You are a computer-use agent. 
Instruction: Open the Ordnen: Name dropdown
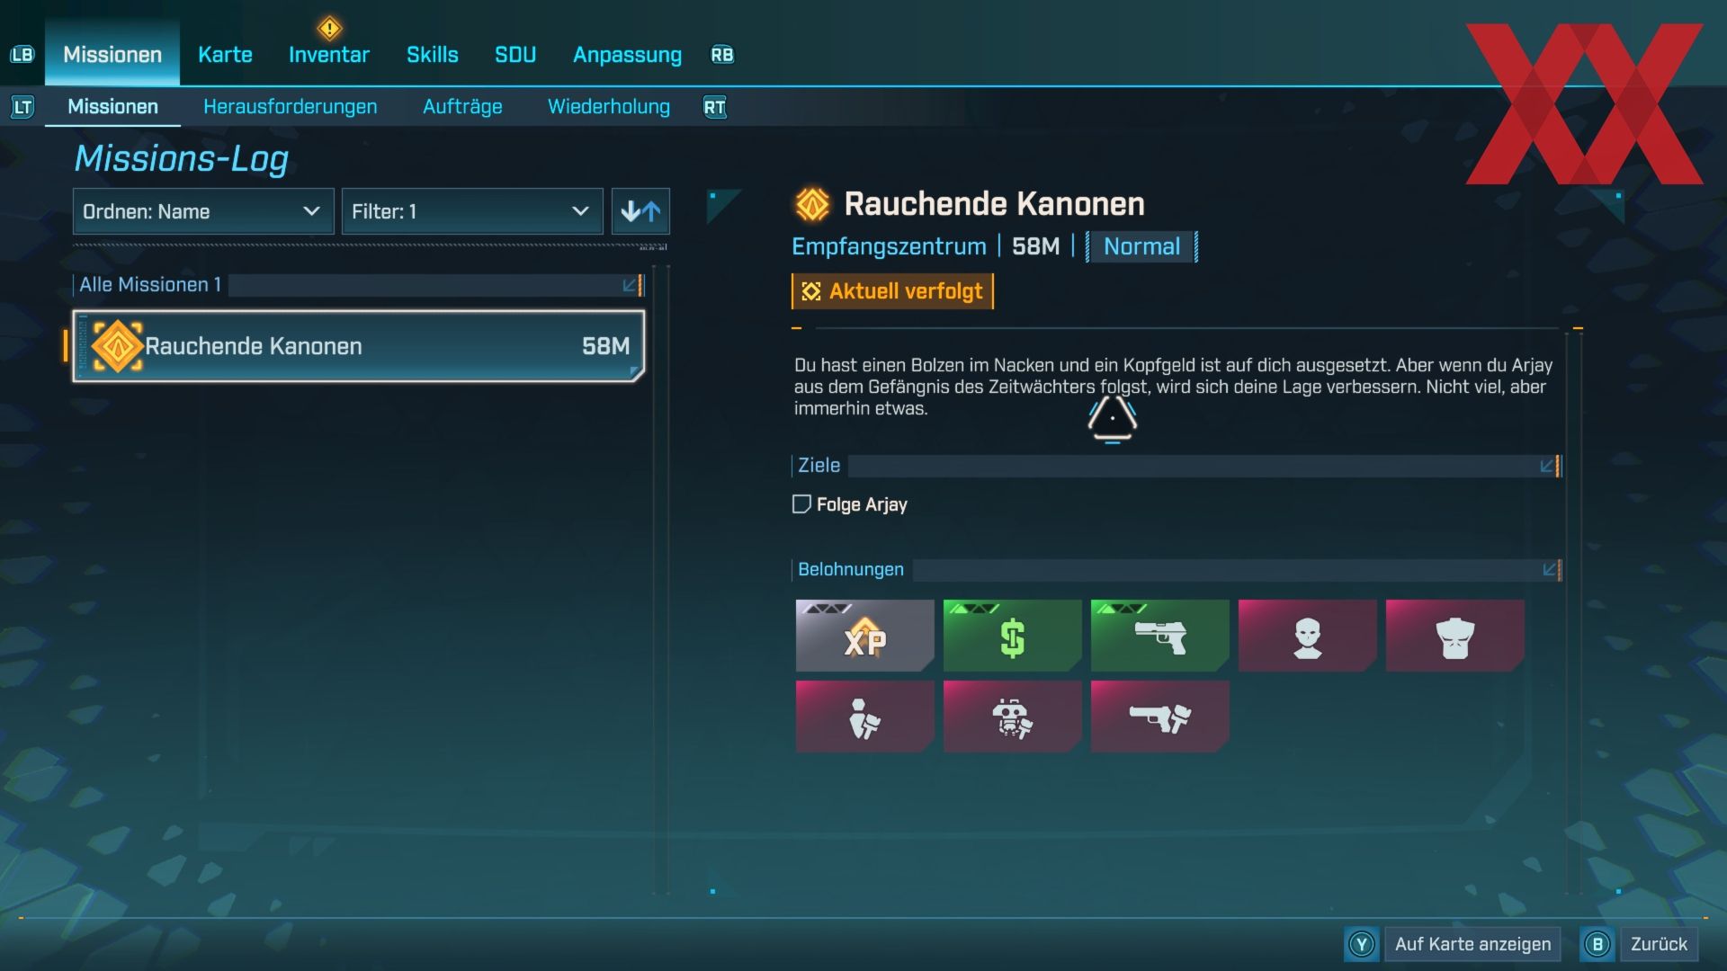pyautogui.click(x=202, y=211)
